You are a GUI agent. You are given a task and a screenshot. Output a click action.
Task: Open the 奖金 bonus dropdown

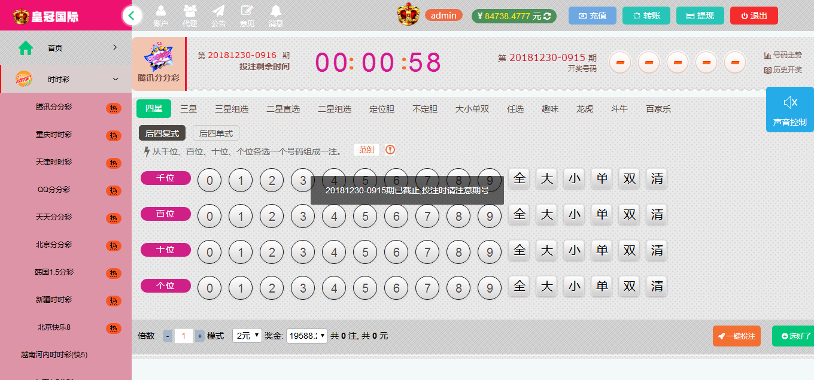coord(307,336)
